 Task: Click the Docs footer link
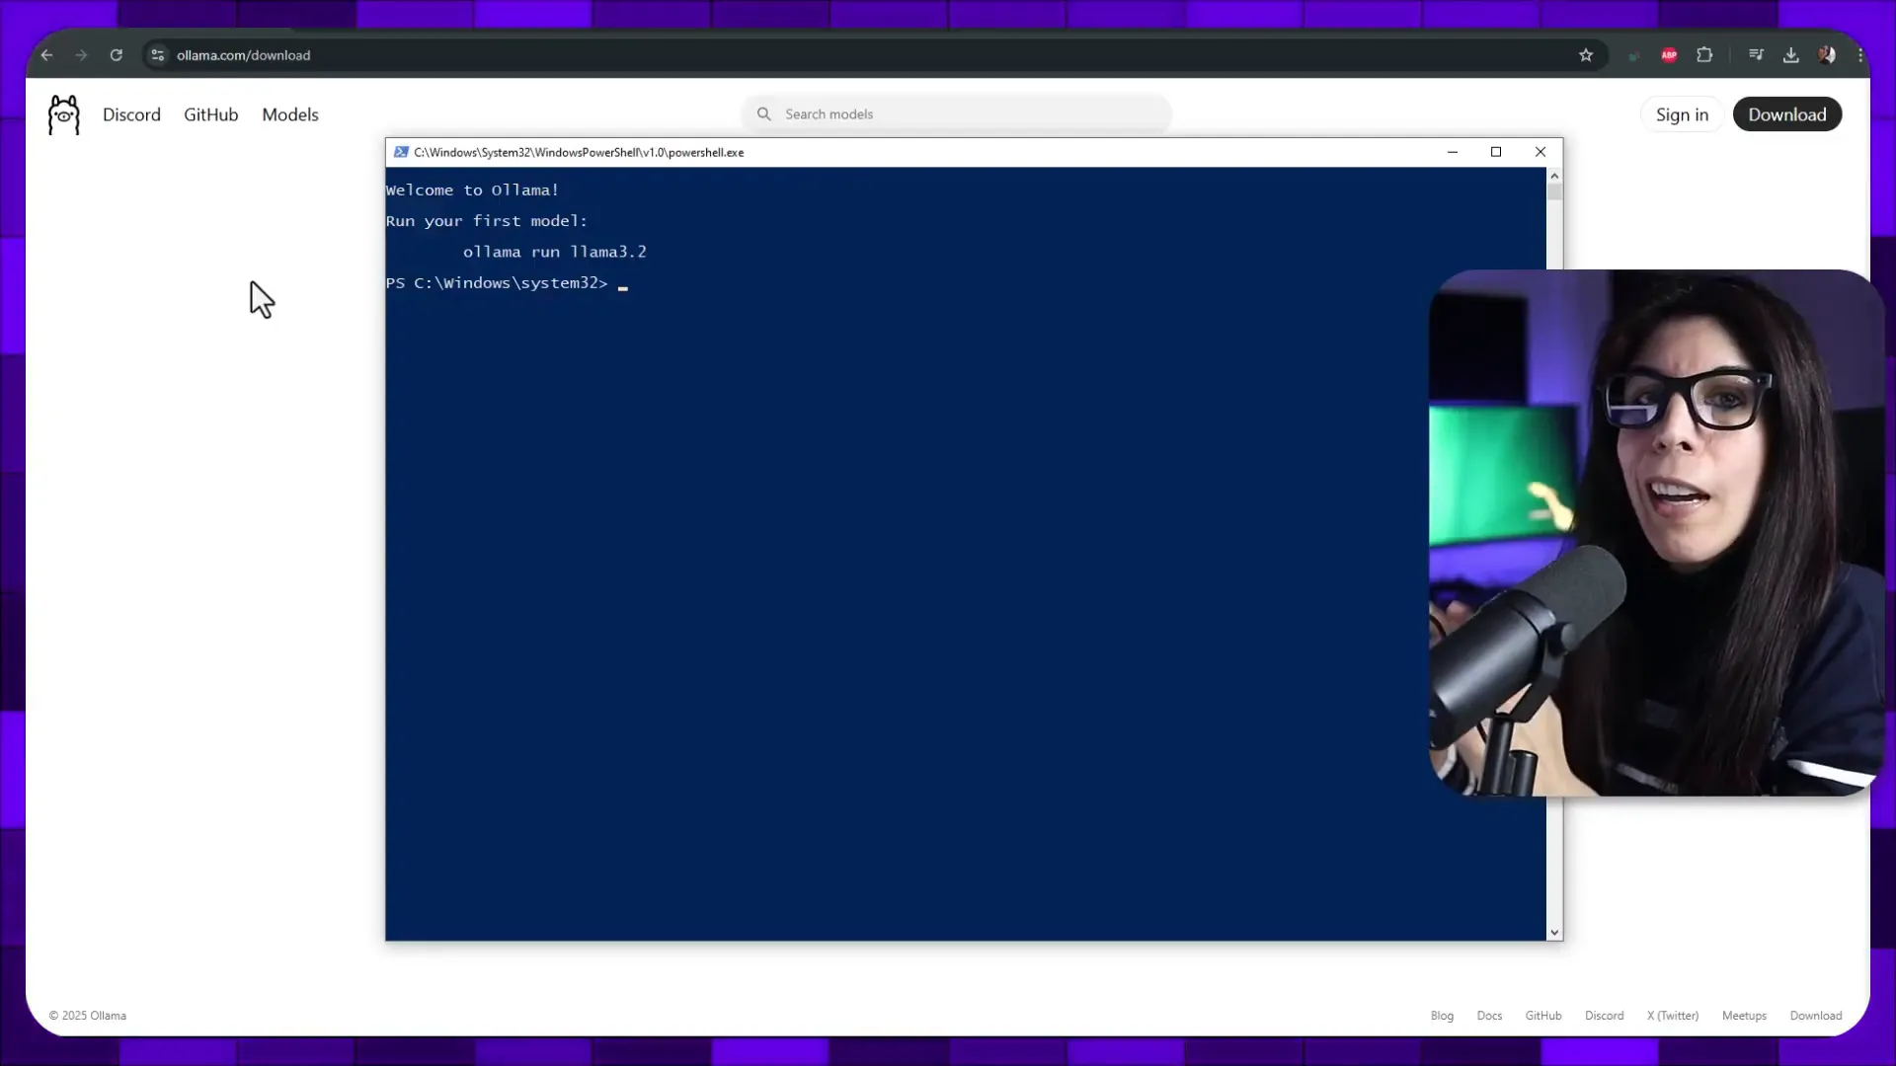point(1488,1016)
